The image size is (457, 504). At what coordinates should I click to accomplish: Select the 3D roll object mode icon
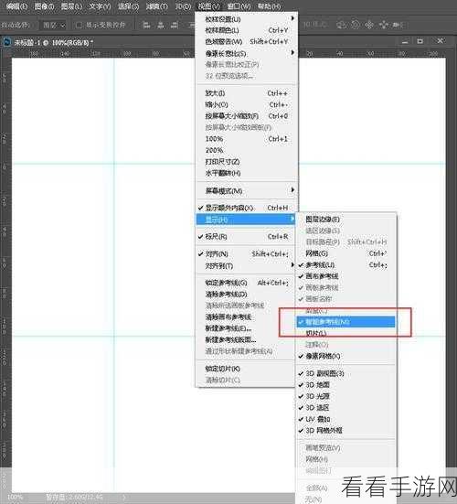click(x=356, y=25)
